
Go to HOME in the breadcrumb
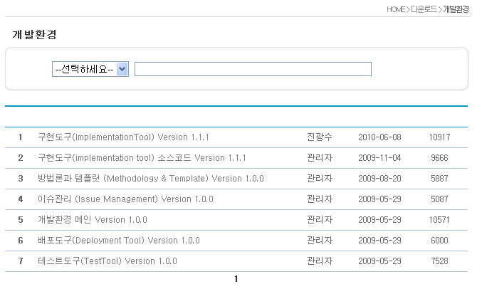point(395,9)
